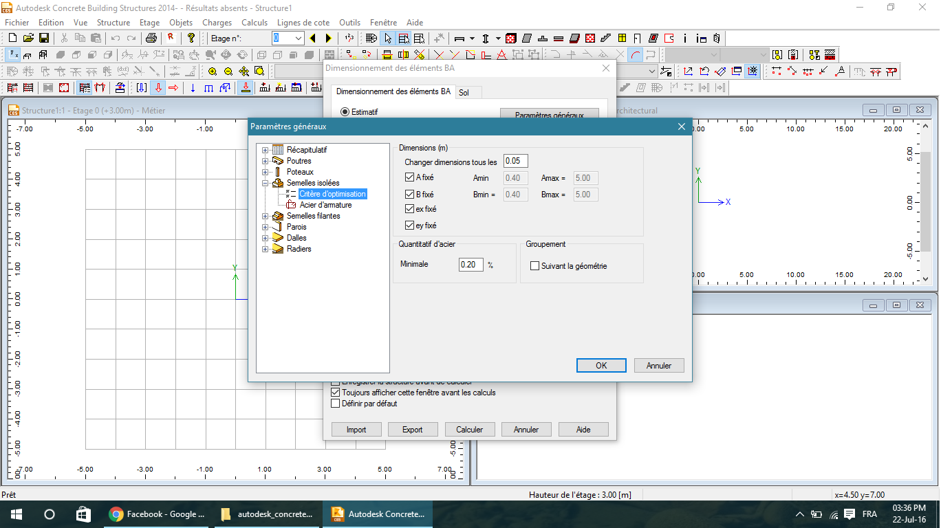This screenshot has height=528, width=952.
Task: Toggle the 'ex fixé' checkbox
Action: point(409,209)
